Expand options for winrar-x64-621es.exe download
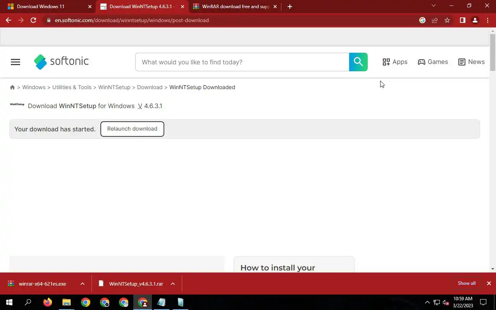The height and width of the screenshot is (310, 496). click(83, 284)
